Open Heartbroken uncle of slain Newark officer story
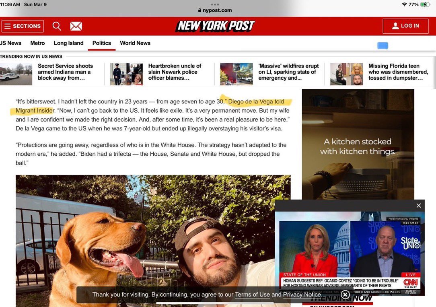 [175, 72]
